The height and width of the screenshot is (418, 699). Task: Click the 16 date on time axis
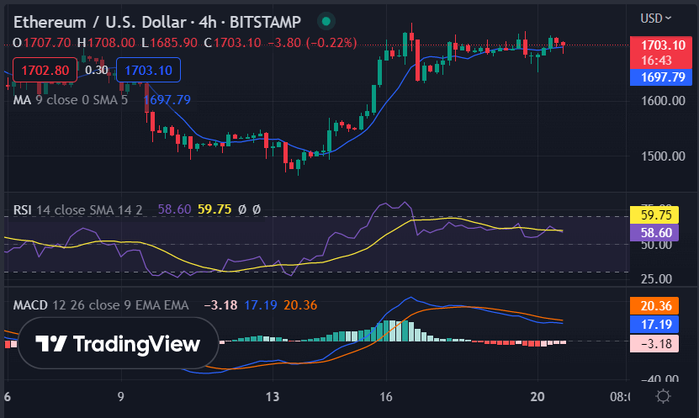[387, 396]
